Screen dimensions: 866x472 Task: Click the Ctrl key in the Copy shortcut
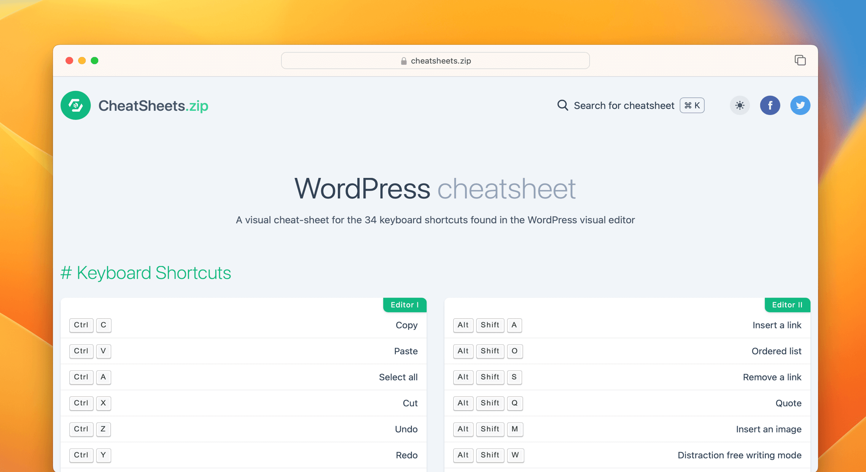[x=81, y=325]
